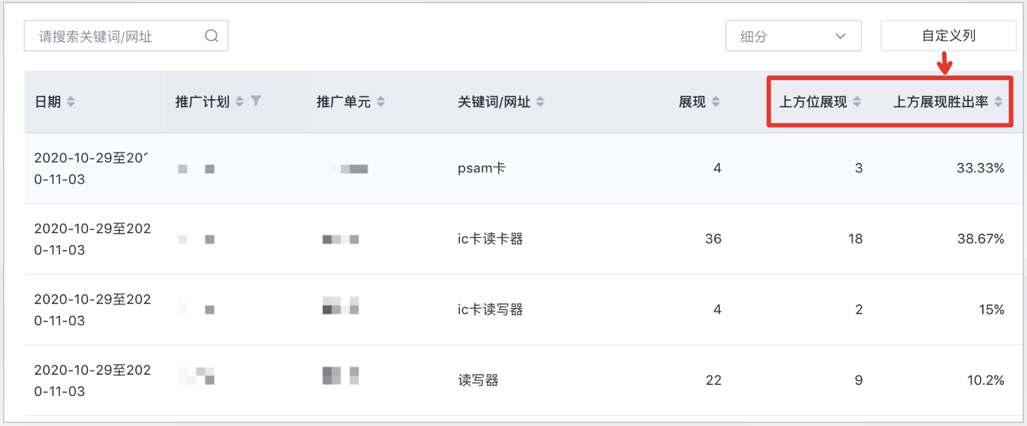Click the 38.67% win rate value

980,239
